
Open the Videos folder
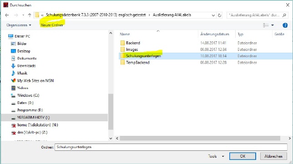point(23,88)
